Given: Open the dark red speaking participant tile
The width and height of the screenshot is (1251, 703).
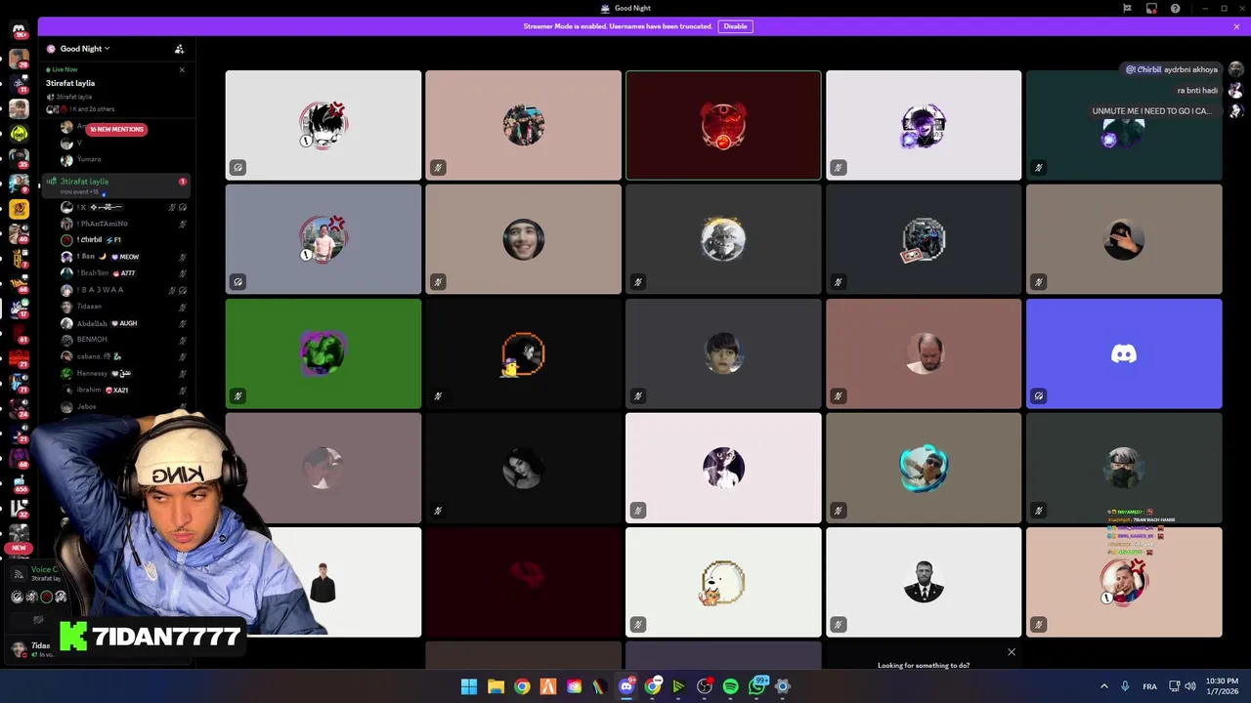Looking at the screenshot, I should tap(723, 125).
